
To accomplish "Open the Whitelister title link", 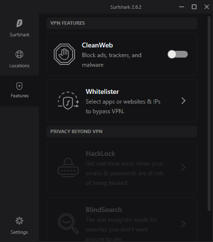I will [102, 91].
